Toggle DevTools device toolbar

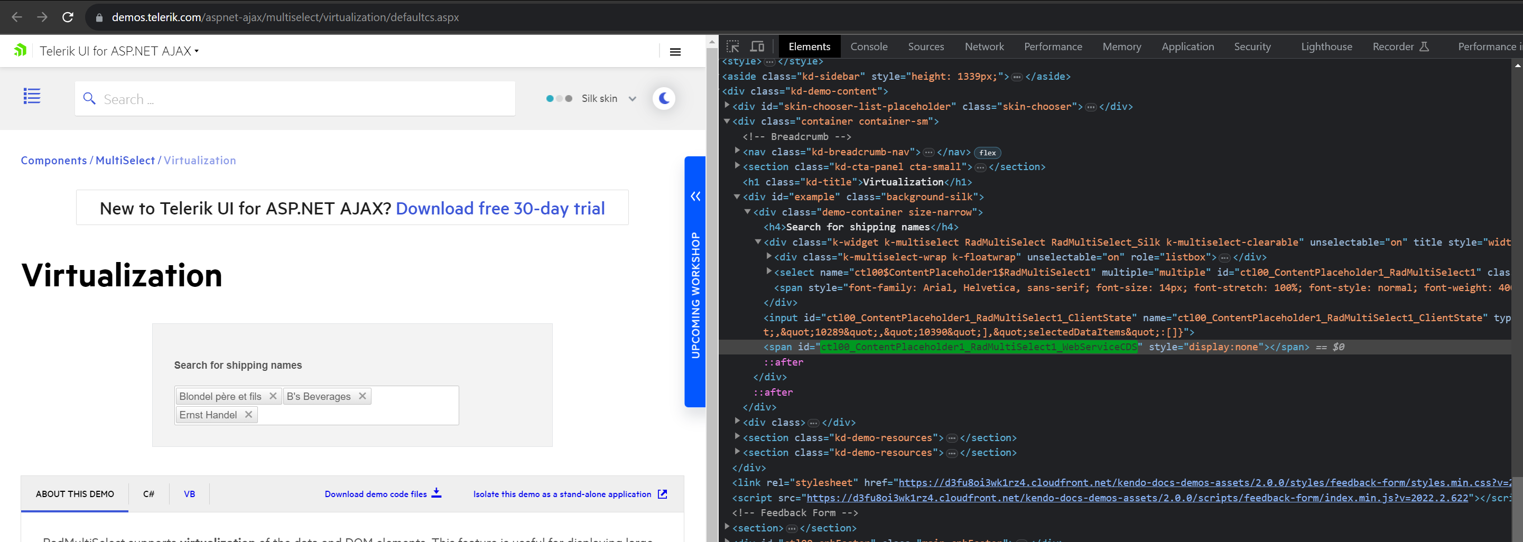click(x=757, y=46)
